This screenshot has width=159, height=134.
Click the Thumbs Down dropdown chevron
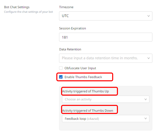coord(146,118)
